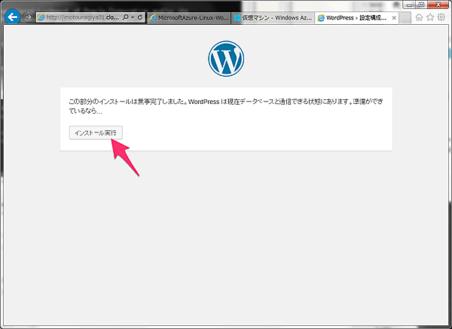Click the WordPress logo
This screenshot has height=329, width=452.
pyautogui.click(x=226, y=59)
